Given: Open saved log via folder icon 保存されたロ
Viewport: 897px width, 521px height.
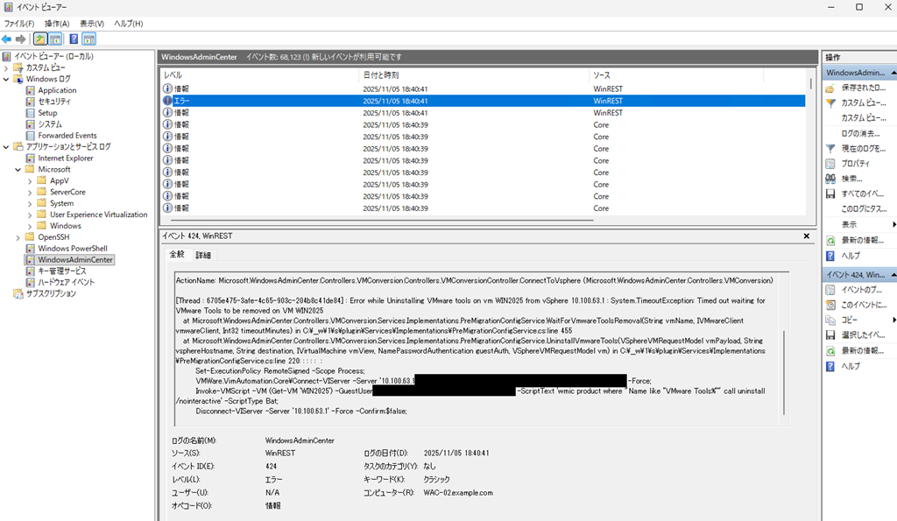Looking at the screenshot, I should pos(831,88).
